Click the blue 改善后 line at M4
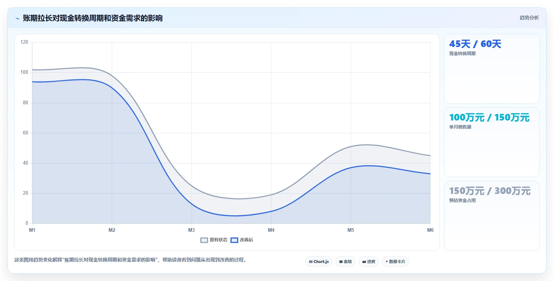This screenshot has height=281, width=554. [271, 211]
